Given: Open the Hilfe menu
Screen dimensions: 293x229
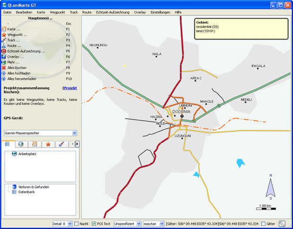Looking at the screenshot, I should [x=178, y=12].
